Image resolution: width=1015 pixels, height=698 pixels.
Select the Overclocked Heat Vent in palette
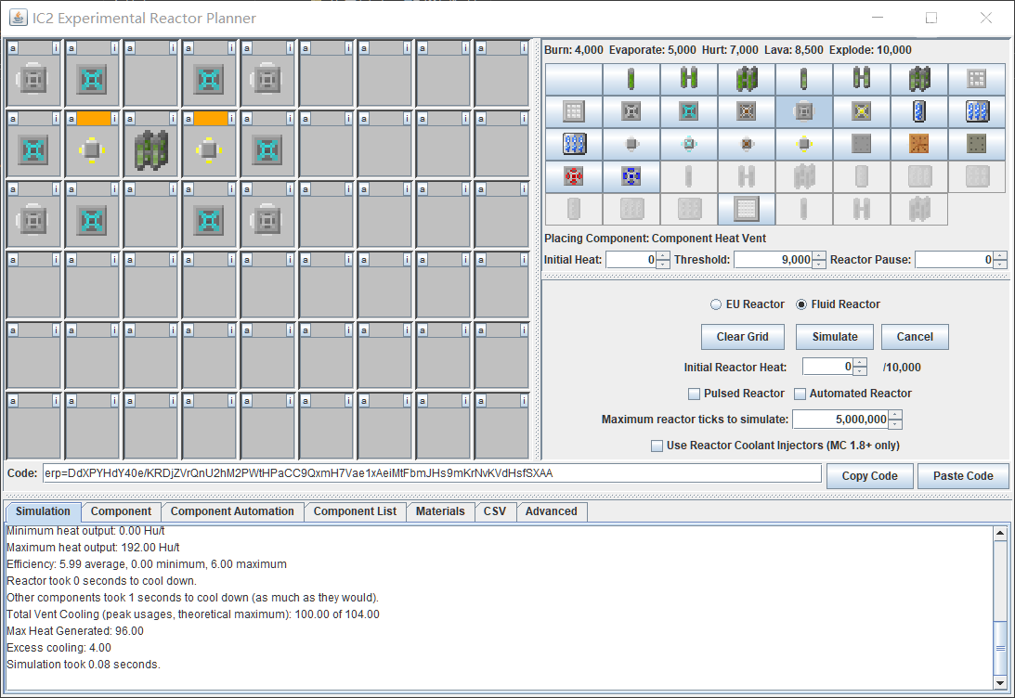point(862,112)
